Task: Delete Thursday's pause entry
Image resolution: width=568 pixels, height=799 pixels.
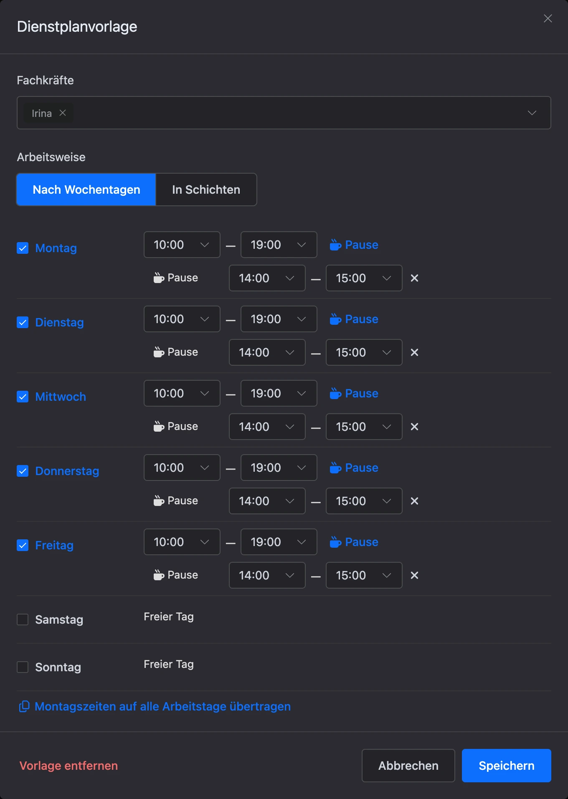Action: point(414,501)
